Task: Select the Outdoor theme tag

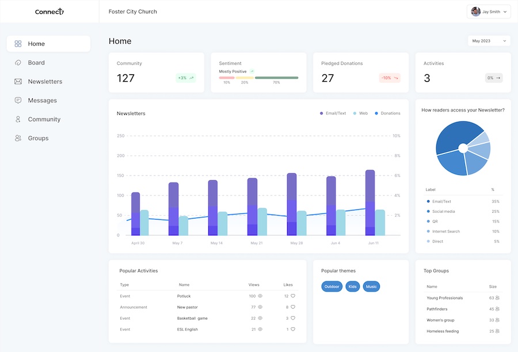Action: pos(332,286)
